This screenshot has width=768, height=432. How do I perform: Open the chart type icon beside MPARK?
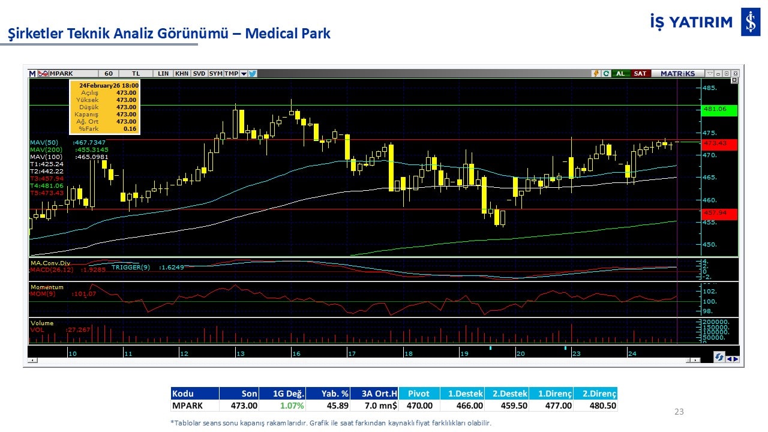(x=43, y=73)
